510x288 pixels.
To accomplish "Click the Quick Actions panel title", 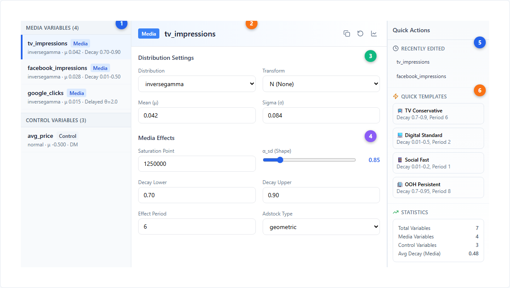I will pos(411,30).
